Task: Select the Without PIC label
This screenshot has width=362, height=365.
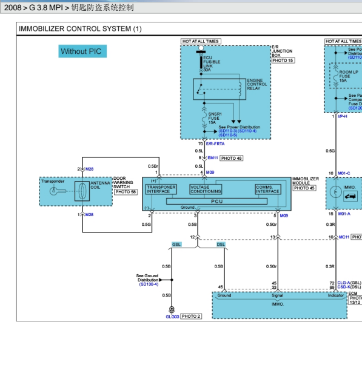Action: pyautogui.click(x=82, y=51)
